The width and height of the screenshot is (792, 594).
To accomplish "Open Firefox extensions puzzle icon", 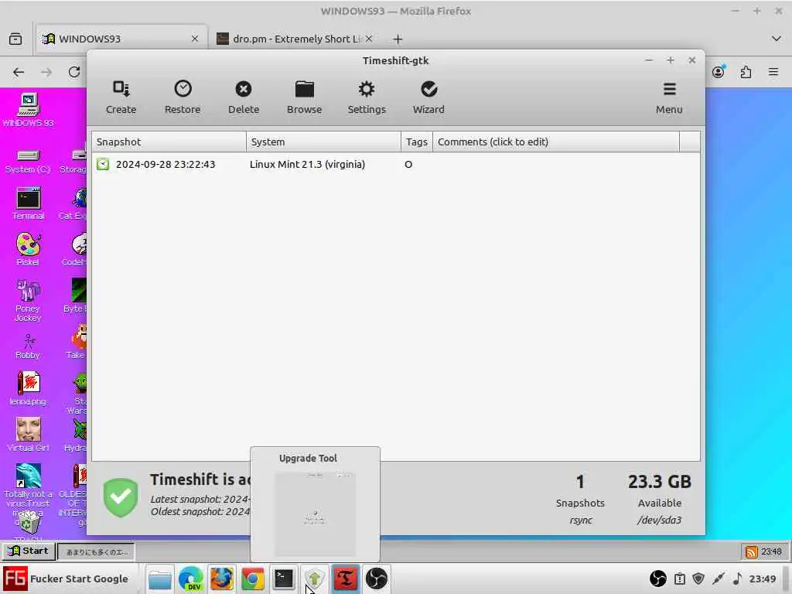I will (746, 72).
